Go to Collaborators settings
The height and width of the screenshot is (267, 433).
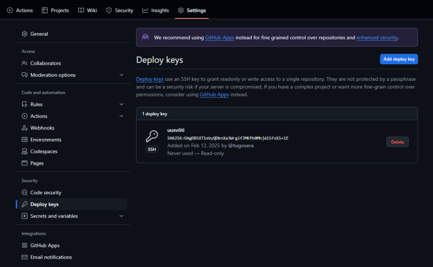coord(73,63)
